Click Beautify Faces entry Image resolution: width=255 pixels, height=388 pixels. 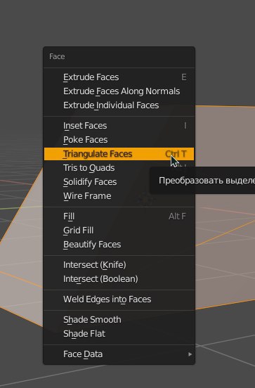[119, 245]
